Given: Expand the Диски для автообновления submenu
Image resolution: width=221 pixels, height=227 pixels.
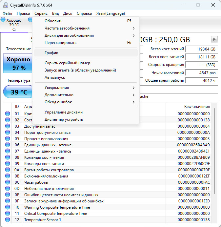Looking at the screenshot, I should click(x=86, y=35).
